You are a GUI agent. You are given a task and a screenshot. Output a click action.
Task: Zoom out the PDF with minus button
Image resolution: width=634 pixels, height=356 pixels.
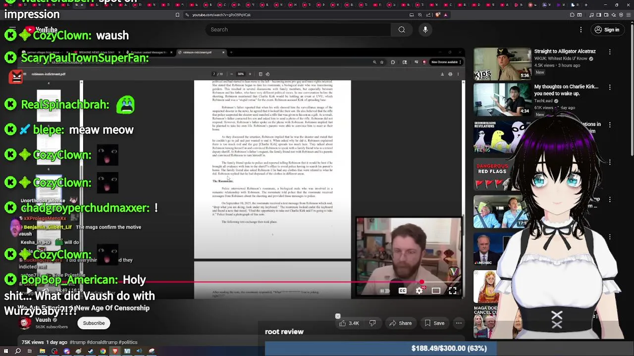(x=231, y=74)
